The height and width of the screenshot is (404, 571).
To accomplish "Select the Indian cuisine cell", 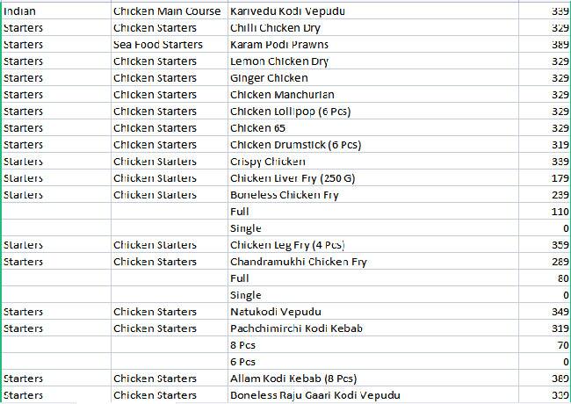I will coord(19,12).
